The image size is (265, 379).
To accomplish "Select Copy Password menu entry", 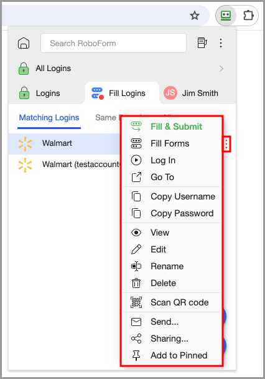I will pos(172,213).
